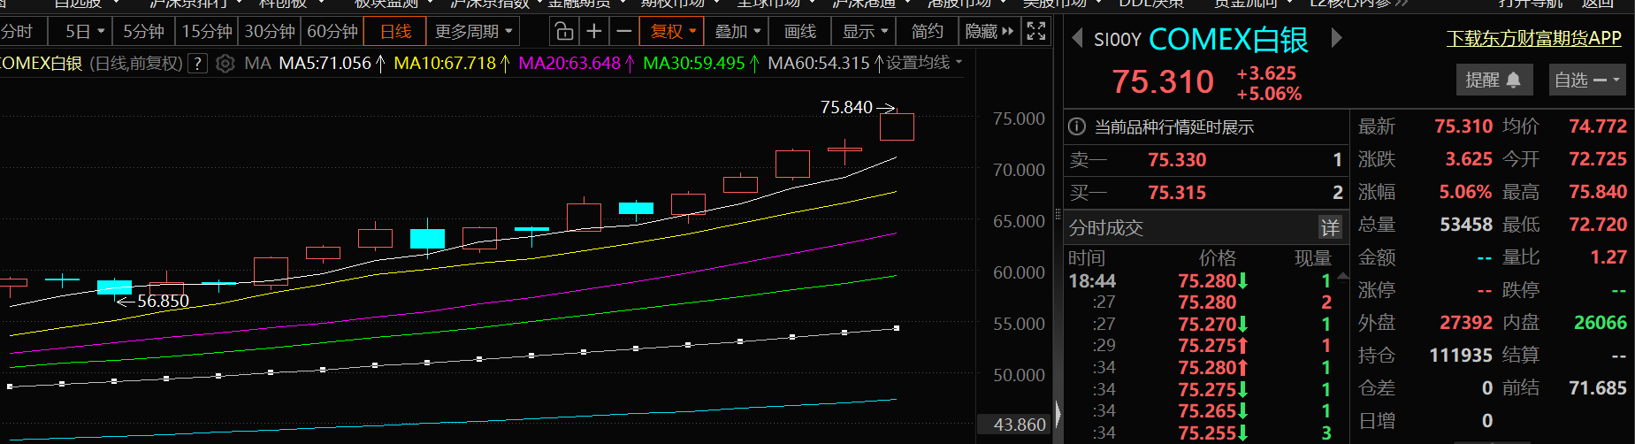Zoom out chart with minus icon
Viewport: 1635px width, 444px height.
[623, 32]
